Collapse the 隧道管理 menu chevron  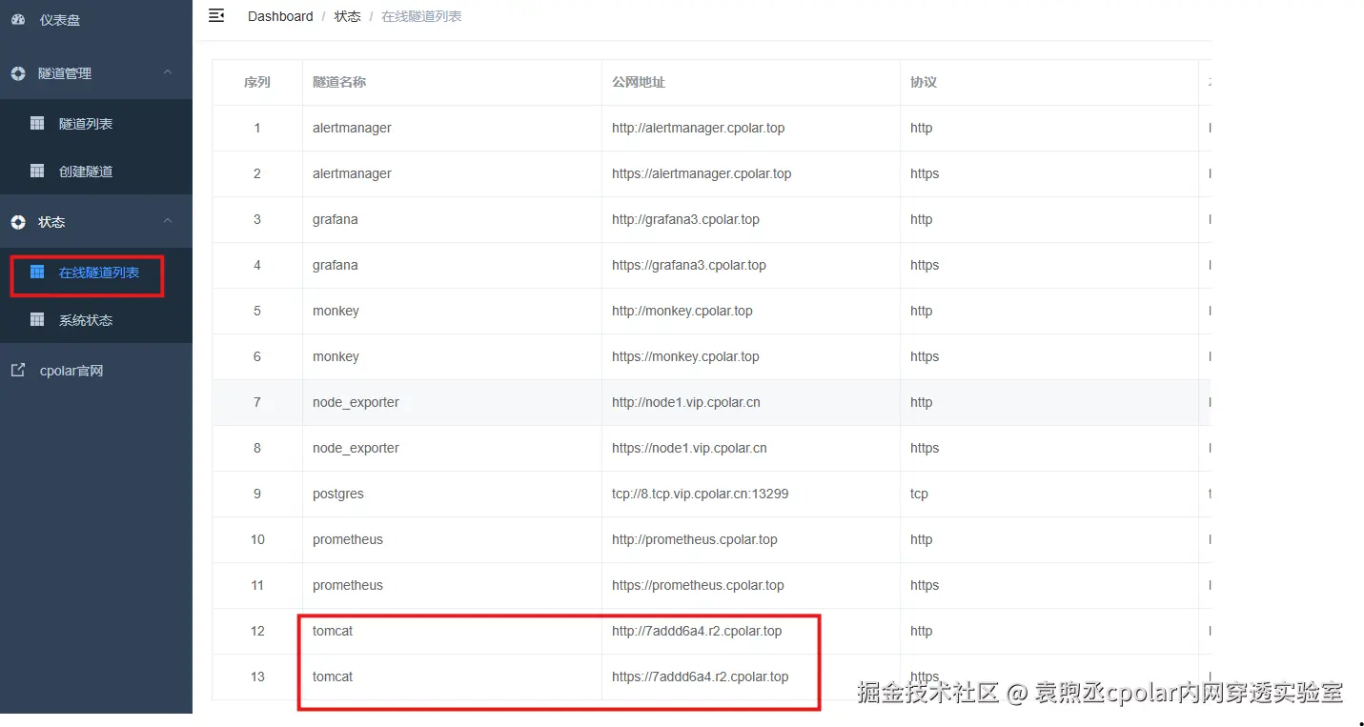[x=168, y=72]
